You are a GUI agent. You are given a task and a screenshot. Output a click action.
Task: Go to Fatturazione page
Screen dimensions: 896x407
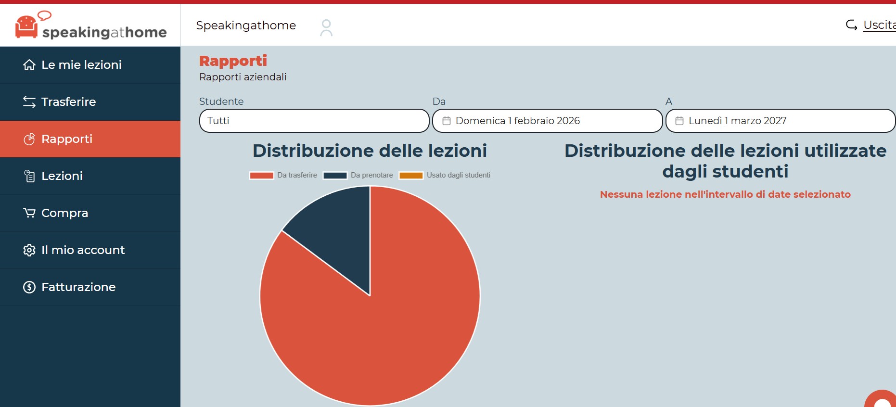point(90,287)
